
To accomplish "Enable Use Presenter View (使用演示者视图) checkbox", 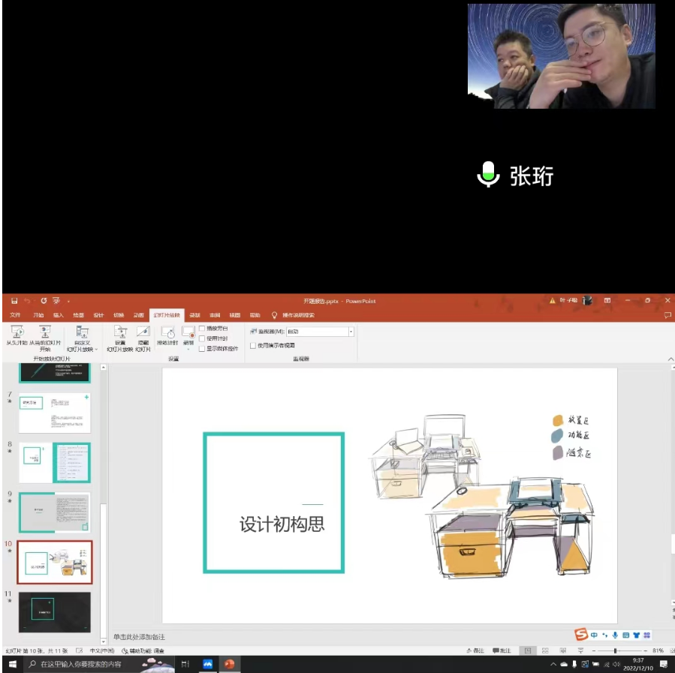I will click(x=253, y=346).
